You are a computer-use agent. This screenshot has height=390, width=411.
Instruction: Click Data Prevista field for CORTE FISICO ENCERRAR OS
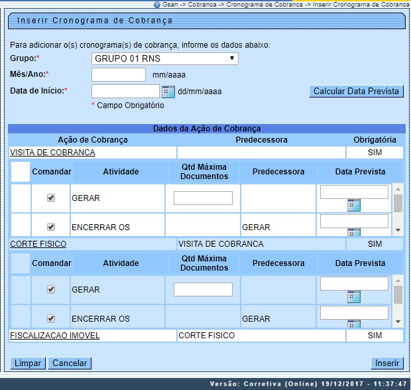click(x=354, y=312)
